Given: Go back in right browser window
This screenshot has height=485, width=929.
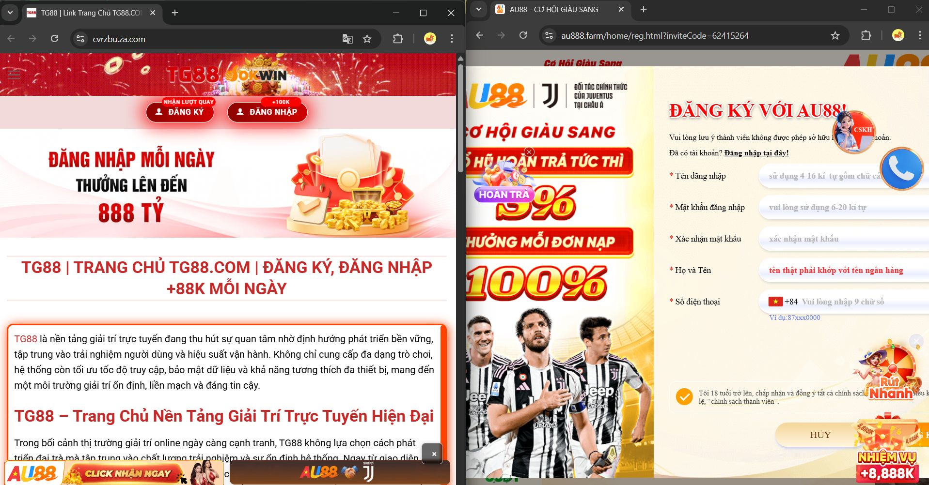Looking at the screenshot, I should (x=480, y=35).
